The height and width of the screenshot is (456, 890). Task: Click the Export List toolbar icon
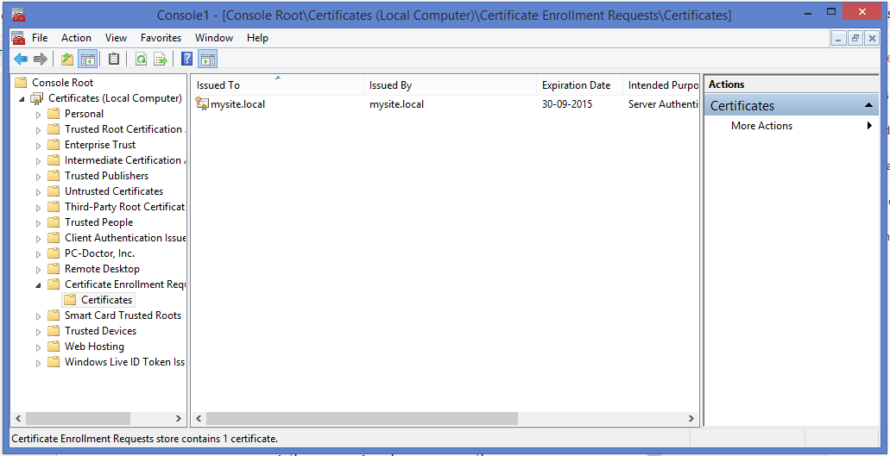pyautogui.click(x=160, y=59)
